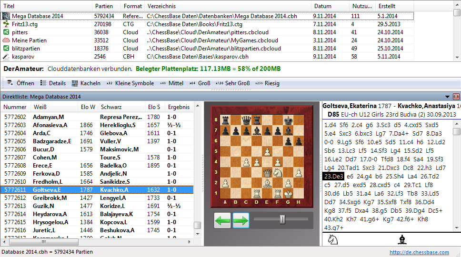Open the de.chessbase.com link
The height and width of the screenshot is (257, 461).
pyautogui.click(x=419, y=252)
